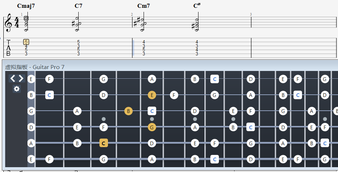Select the C7 chord label
Image resolution: width=338 pixels, height=172 pixels.
point(78,6)
